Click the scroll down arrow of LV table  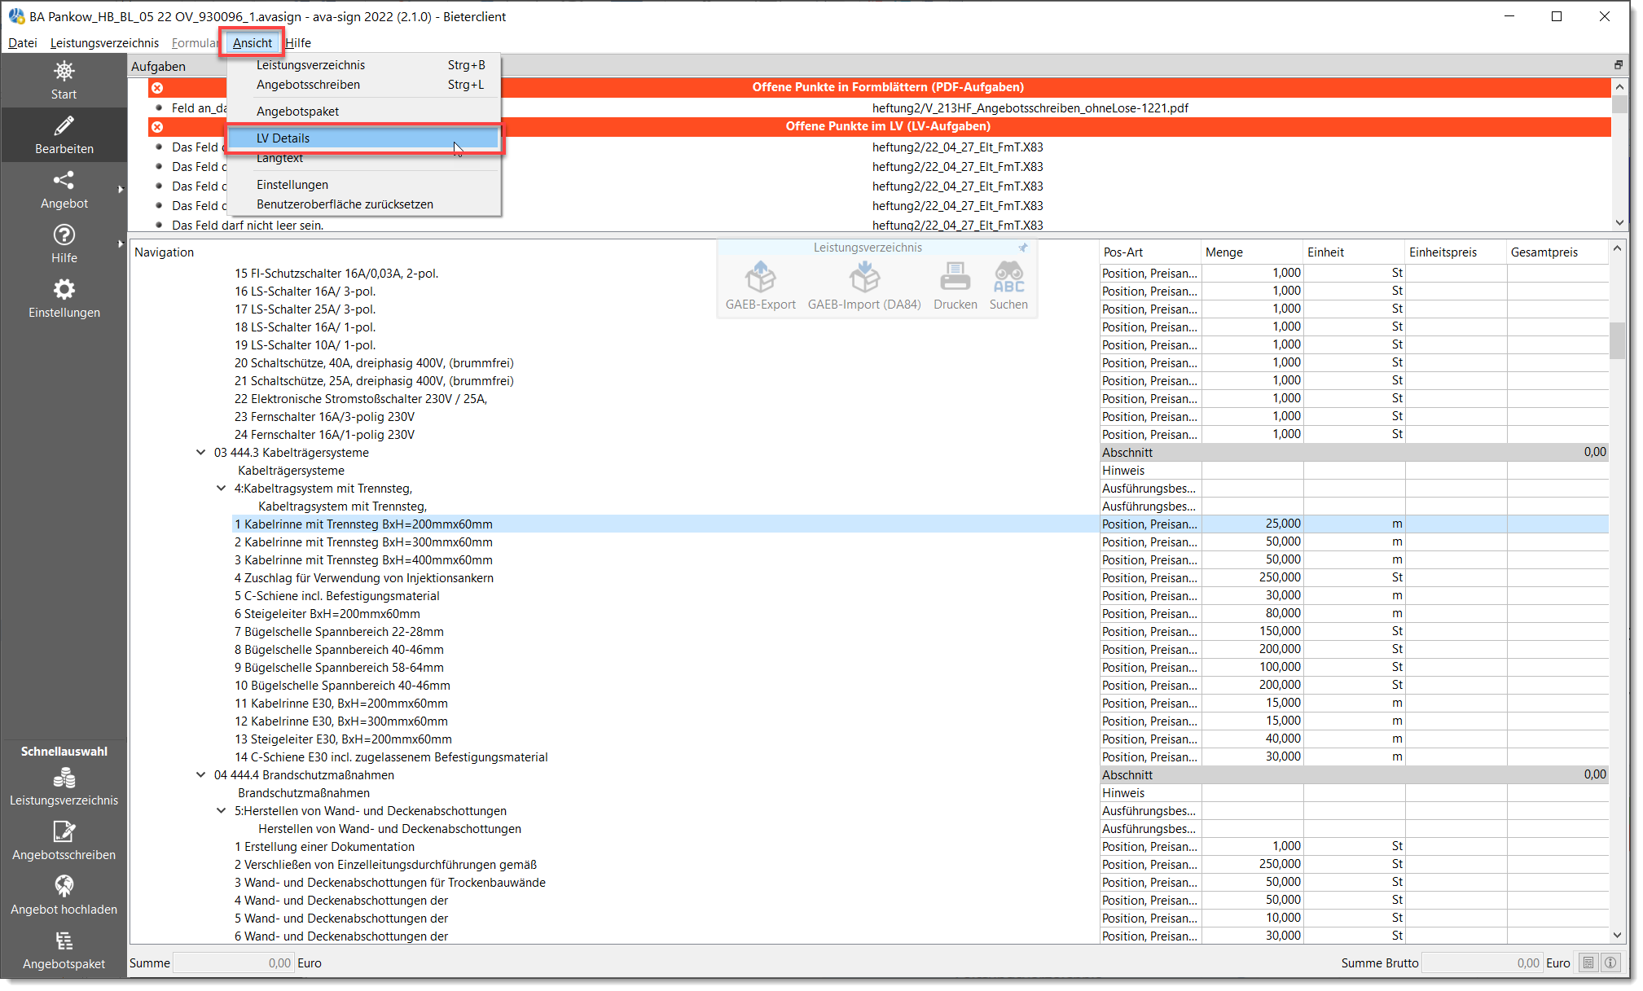tap(1617, 936)
